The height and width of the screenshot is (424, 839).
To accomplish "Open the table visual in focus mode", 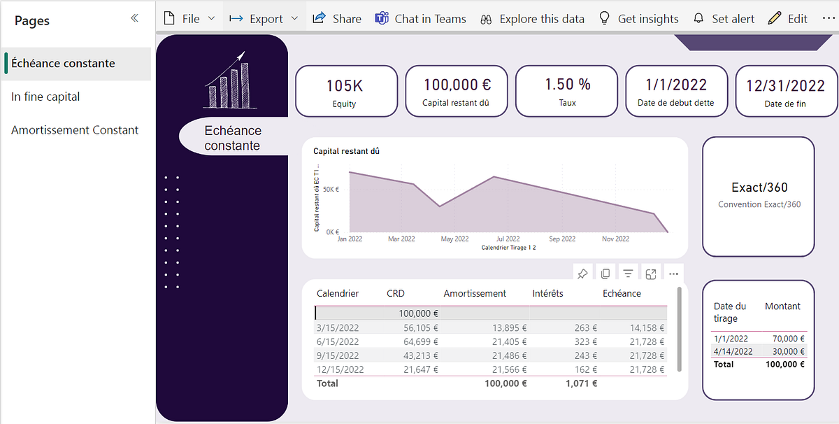I will click(650, 272).
